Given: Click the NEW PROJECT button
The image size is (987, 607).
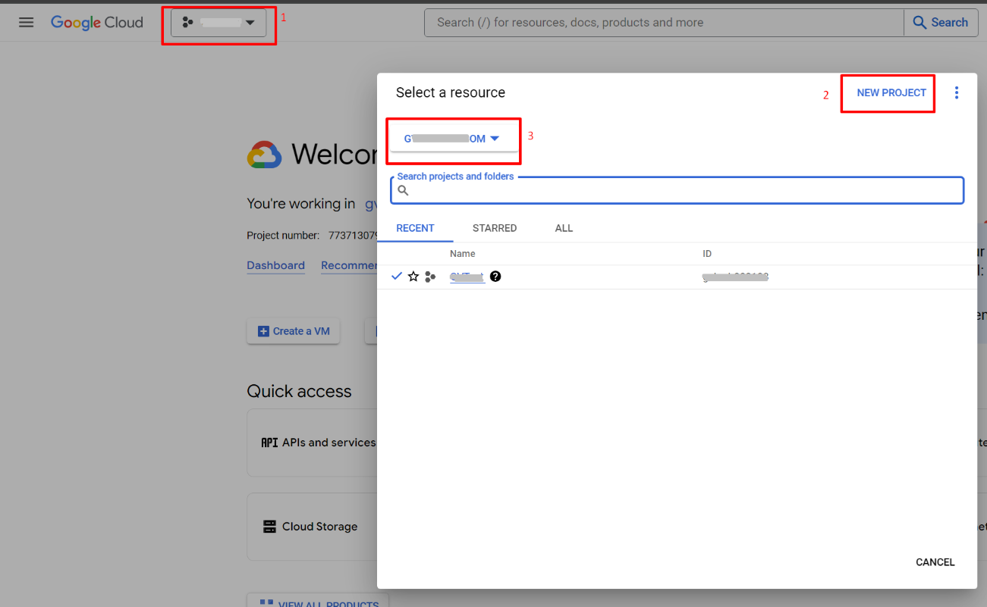Looking at the screenshot, I should (891, 92).
